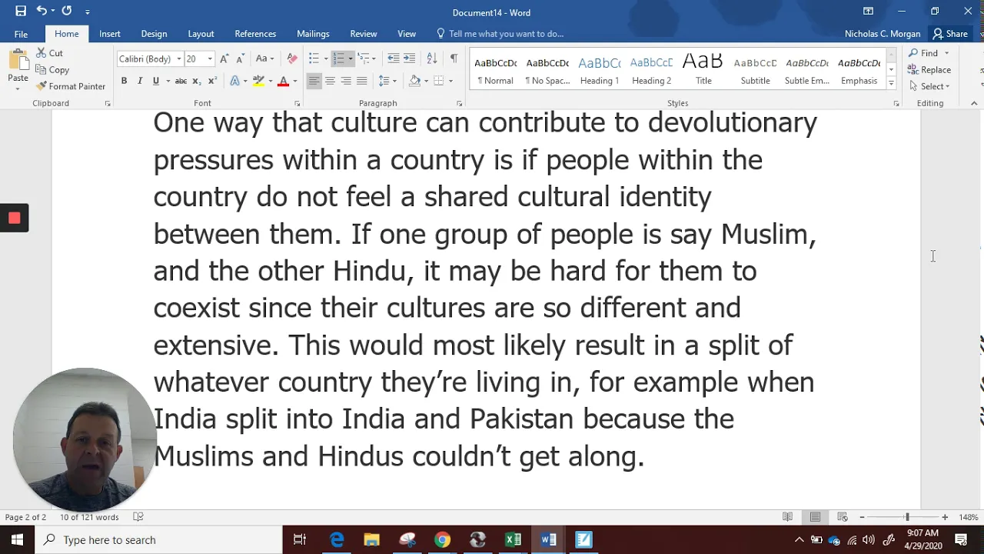Open Google Chrome from the taskbar
Image resolution: width=984 pixels, height=554 pixels.
click(442, 540)
